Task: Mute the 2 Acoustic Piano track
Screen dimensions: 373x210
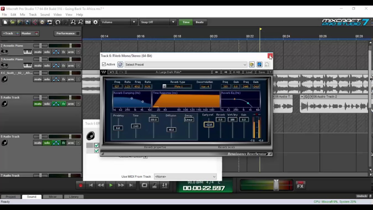Action: tap(38, 52)
